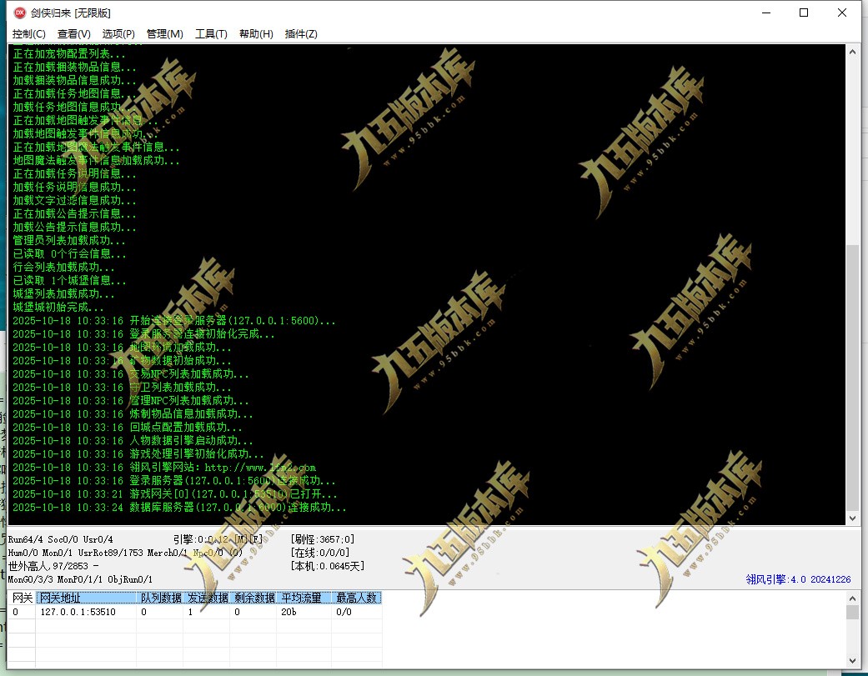This screenshot has width=868, height=676.
Task: Click the 剩余数据 column header
Action: click(x=253, y=598)
